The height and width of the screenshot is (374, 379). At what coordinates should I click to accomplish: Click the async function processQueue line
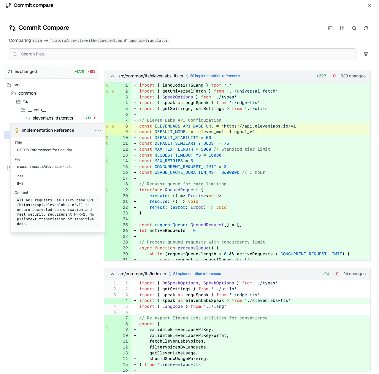point(237,248)
